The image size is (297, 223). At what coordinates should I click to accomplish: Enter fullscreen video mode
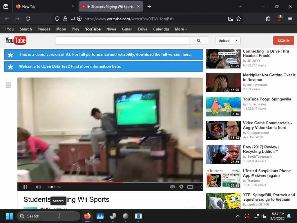tap(198, 187)
